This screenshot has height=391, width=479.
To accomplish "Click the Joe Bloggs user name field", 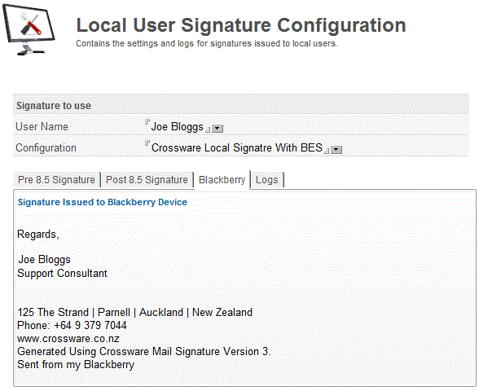I will pos(178,127).
